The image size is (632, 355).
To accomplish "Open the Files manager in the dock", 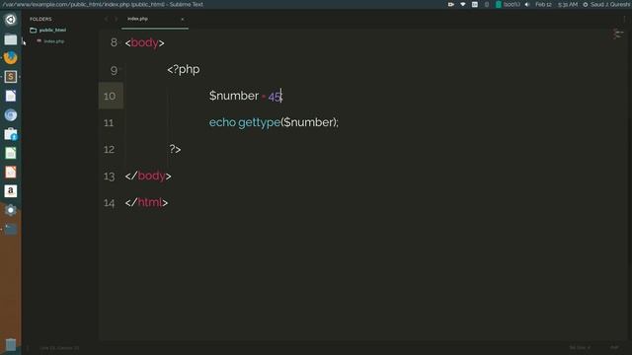I will [11, 39].
